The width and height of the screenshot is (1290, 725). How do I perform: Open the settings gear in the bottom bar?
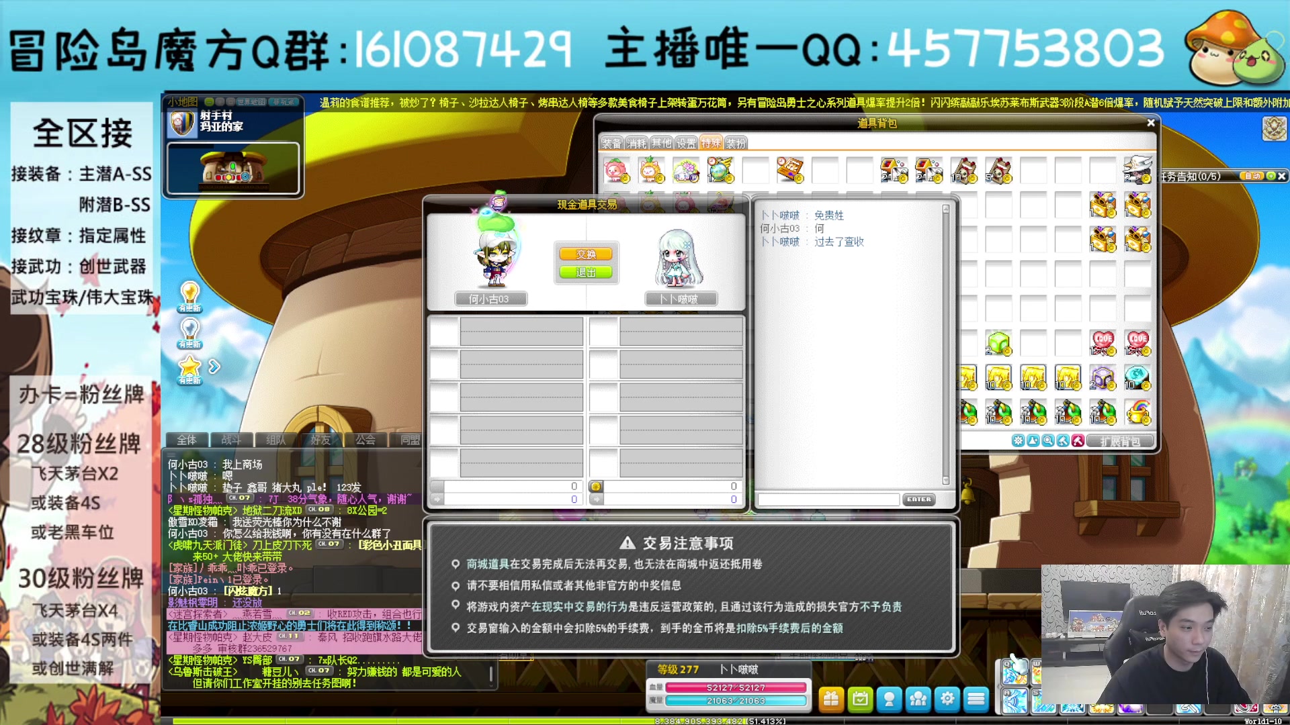point(947,699)
